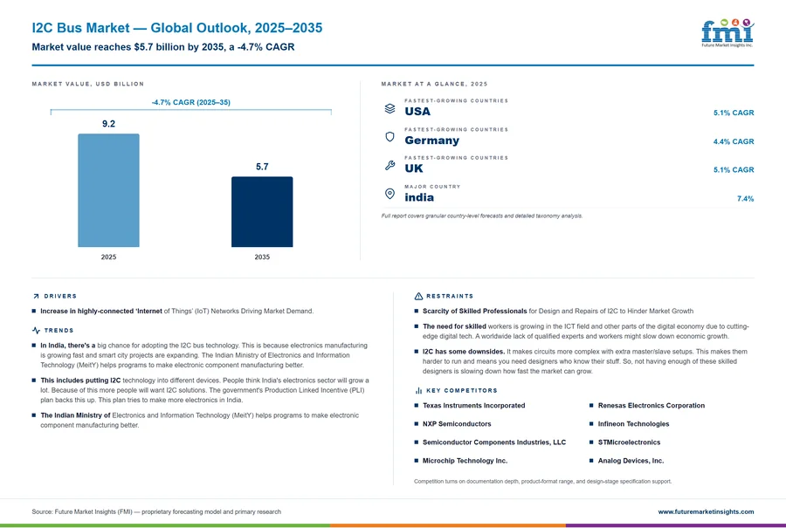Click the Source: Future Market Insights footer text
The height and width of the screenshot is (528, 786).
(x=156, y=512)
